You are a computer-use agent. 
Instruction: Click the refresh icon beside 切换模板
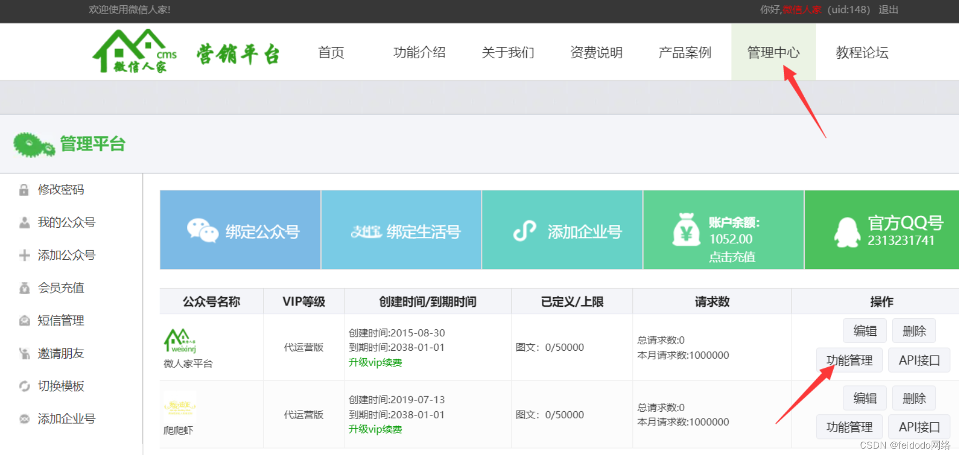coord(24,386)
